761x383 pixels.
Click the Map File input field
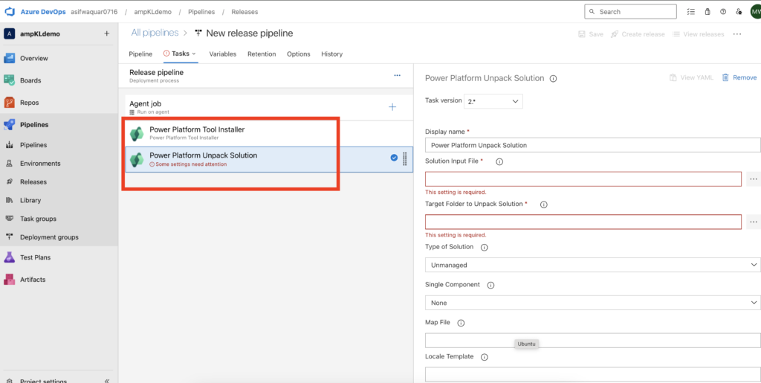592,341
